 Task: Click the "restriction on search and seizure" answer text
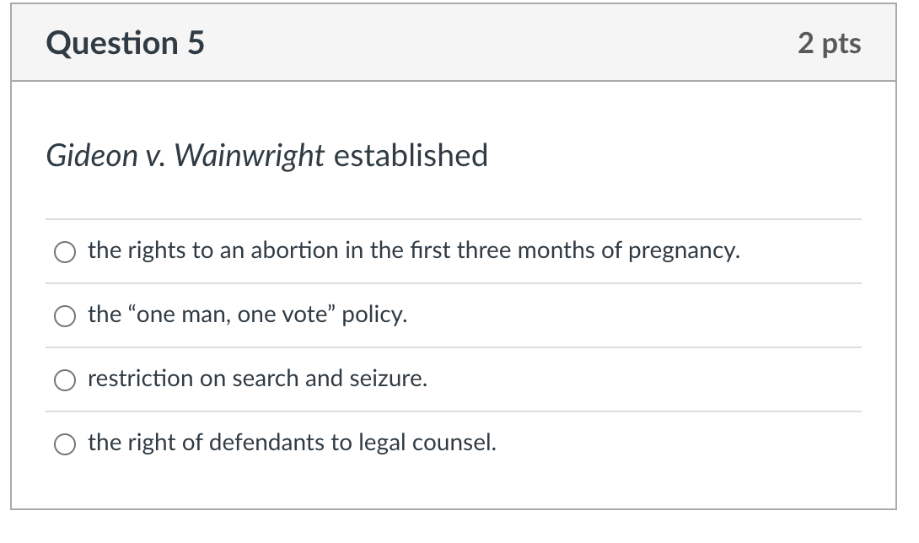point(257,379)
